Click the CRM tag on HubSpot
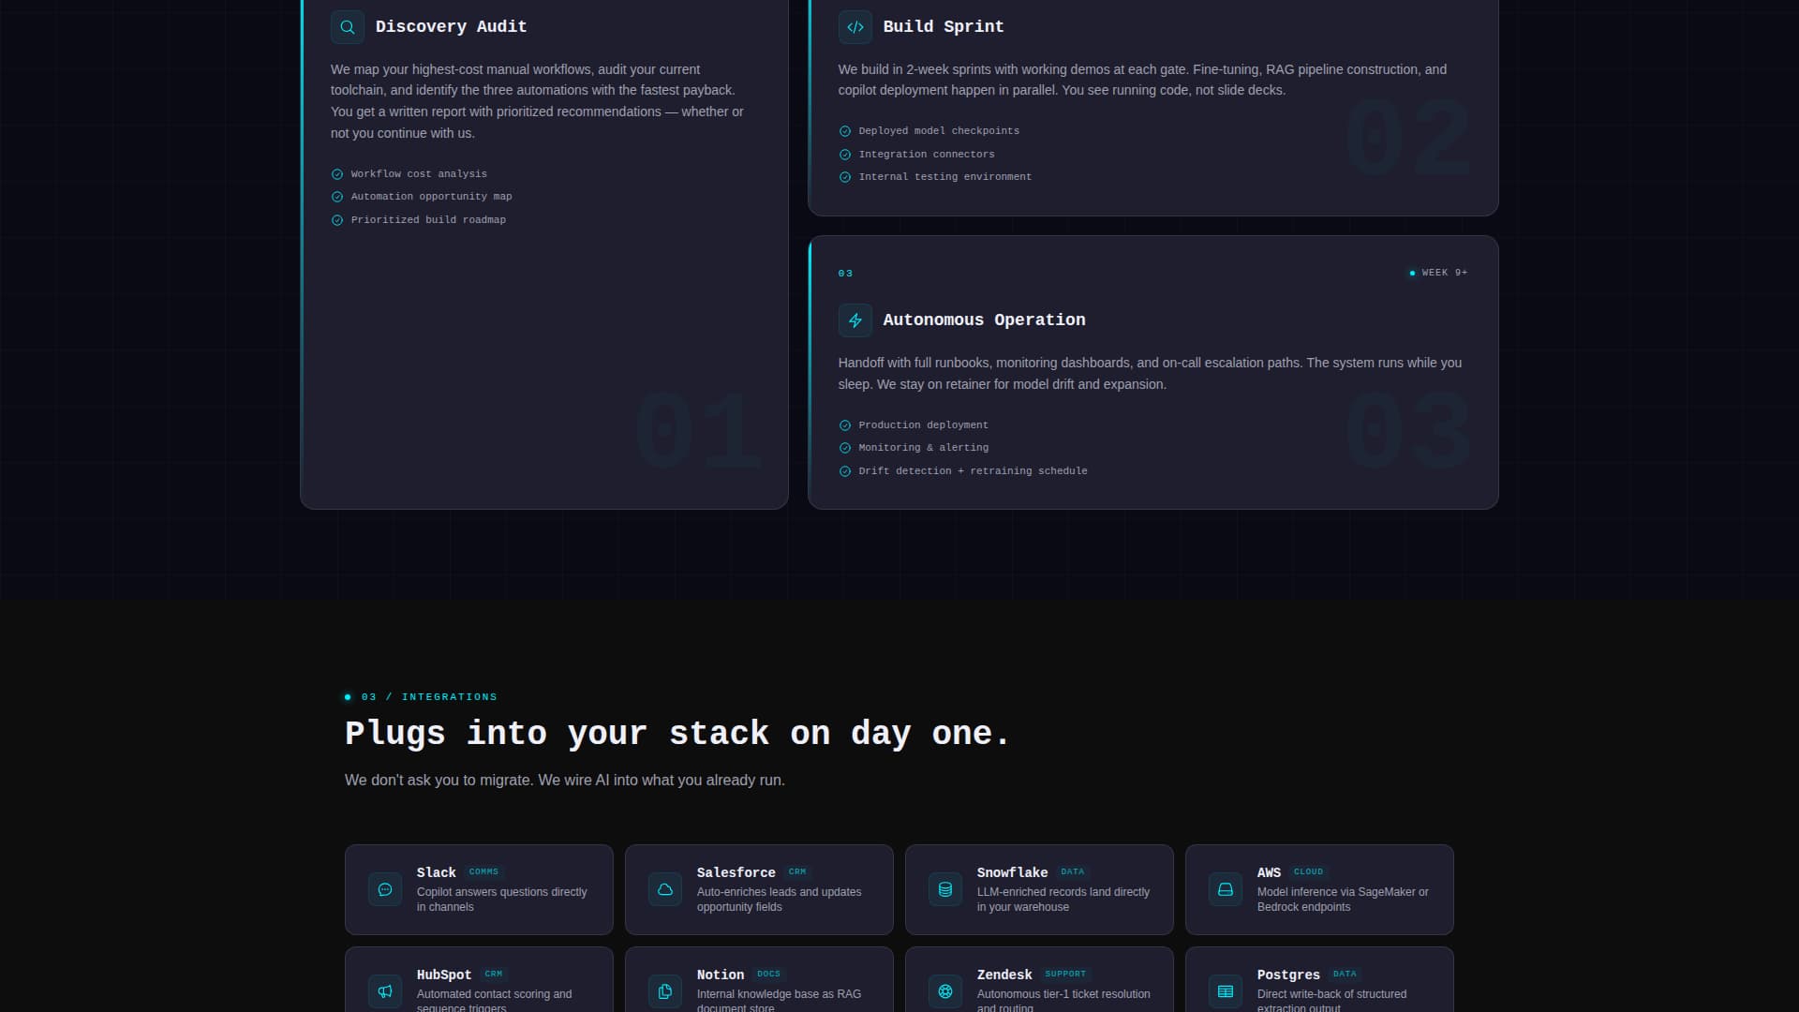 click(x=494, y=974)
